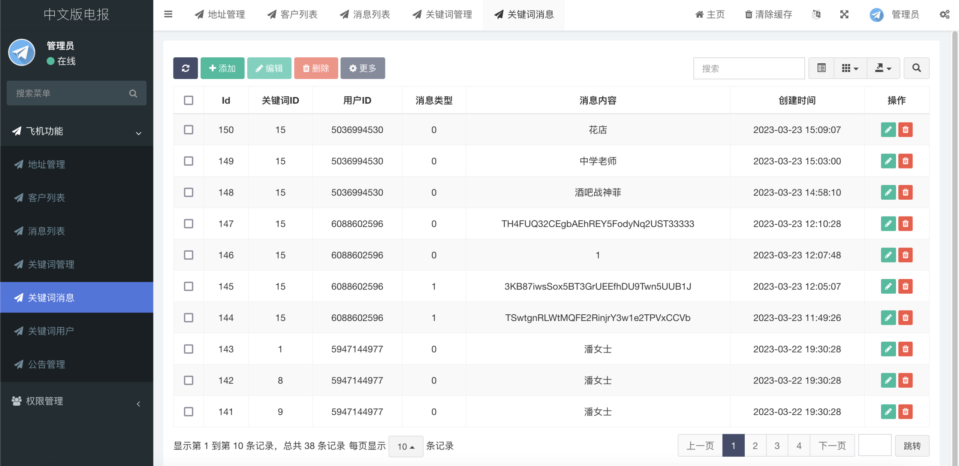Toggle table card view icon
Viewport: 959px width, 466px height.
(821, 68)
